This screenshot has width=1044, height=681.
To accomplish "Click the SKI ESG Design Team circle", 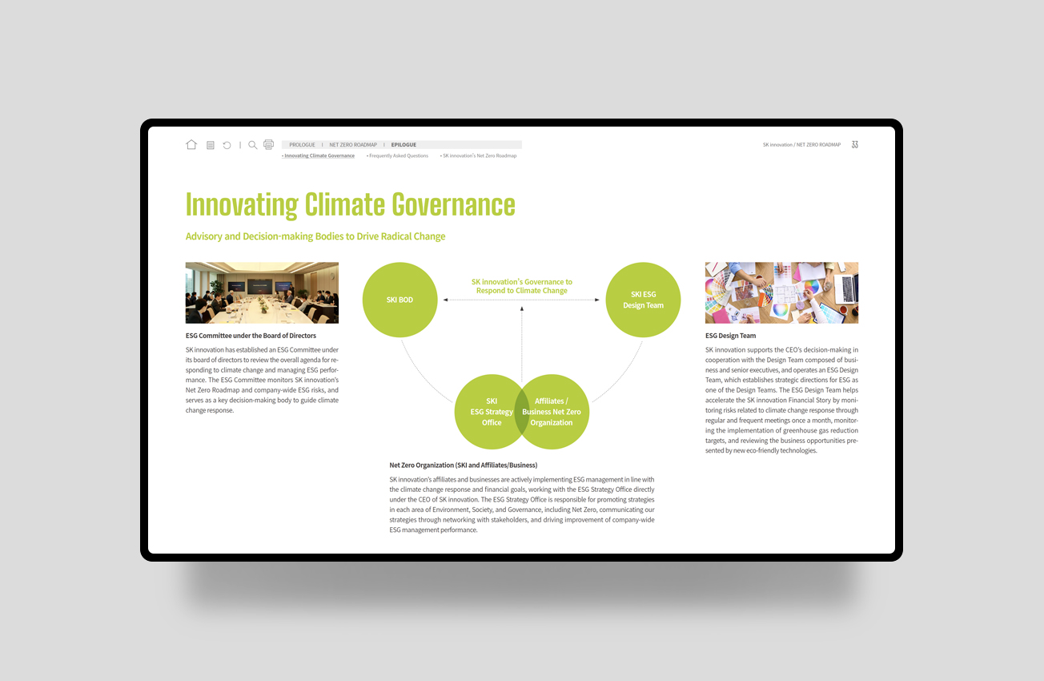I will point(643,300).
